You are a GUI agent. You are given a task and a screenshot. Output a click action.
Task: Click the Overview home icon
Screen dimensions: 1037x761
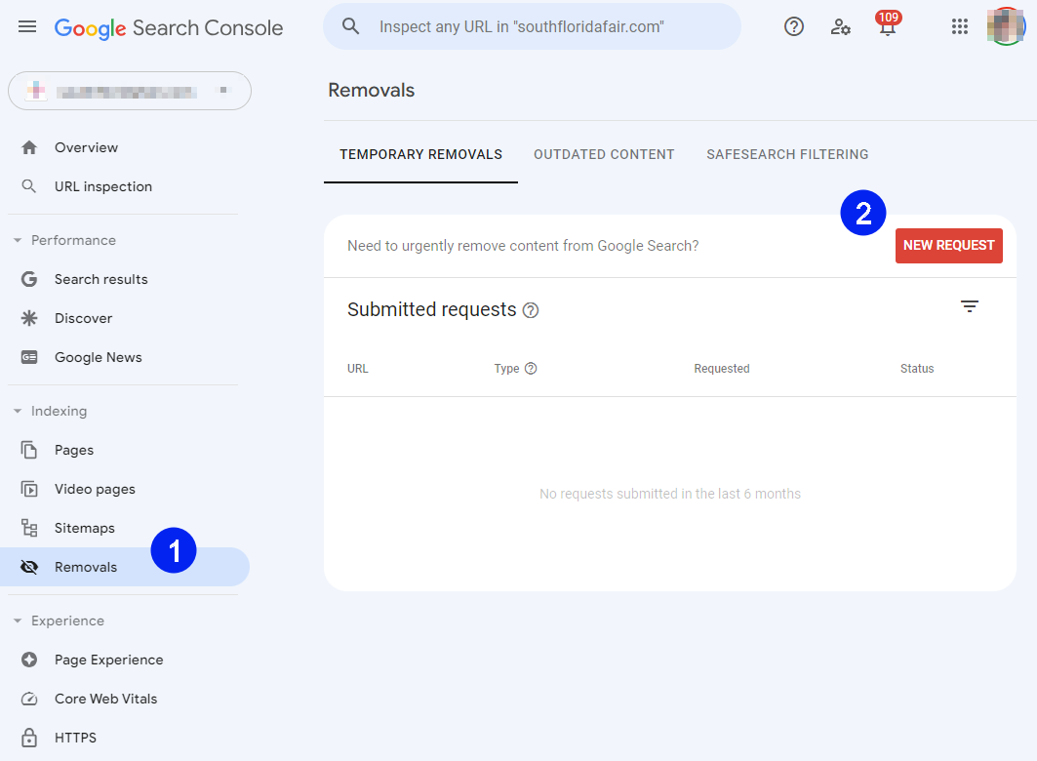point(29,147)
